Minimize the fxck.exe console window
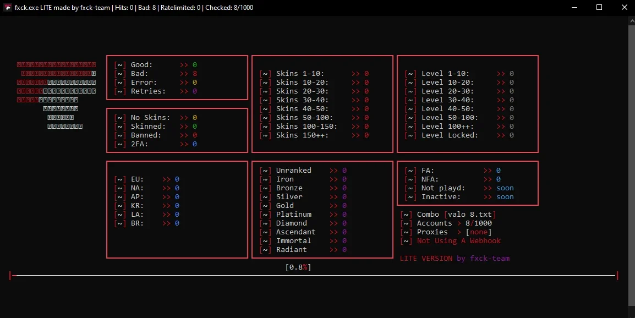 point(574,7)
